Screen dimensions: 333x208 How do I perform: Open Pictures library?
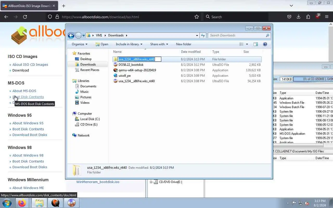[x=86, y=97]
